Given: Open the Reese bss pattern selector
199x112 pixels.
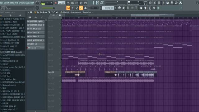Looking at the screenshot, I should pyautogui.click(x=108, y=8).
